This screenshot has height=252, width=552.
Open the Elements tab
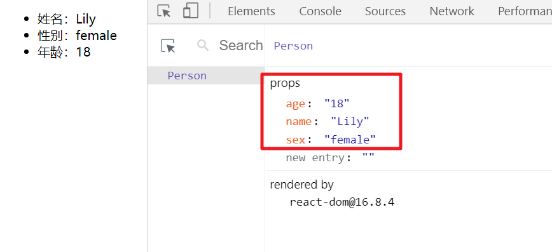[251, 11]
